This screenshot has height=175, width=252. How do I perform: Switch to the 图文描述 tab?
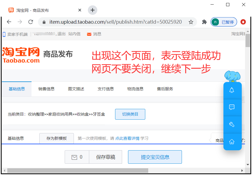pos(76,89)
